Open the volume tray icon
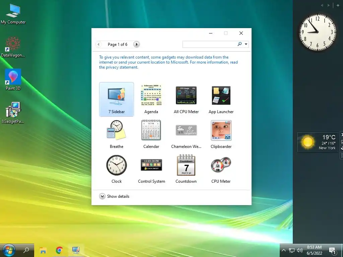Screen dimensions: 343x257 (300, 250)
